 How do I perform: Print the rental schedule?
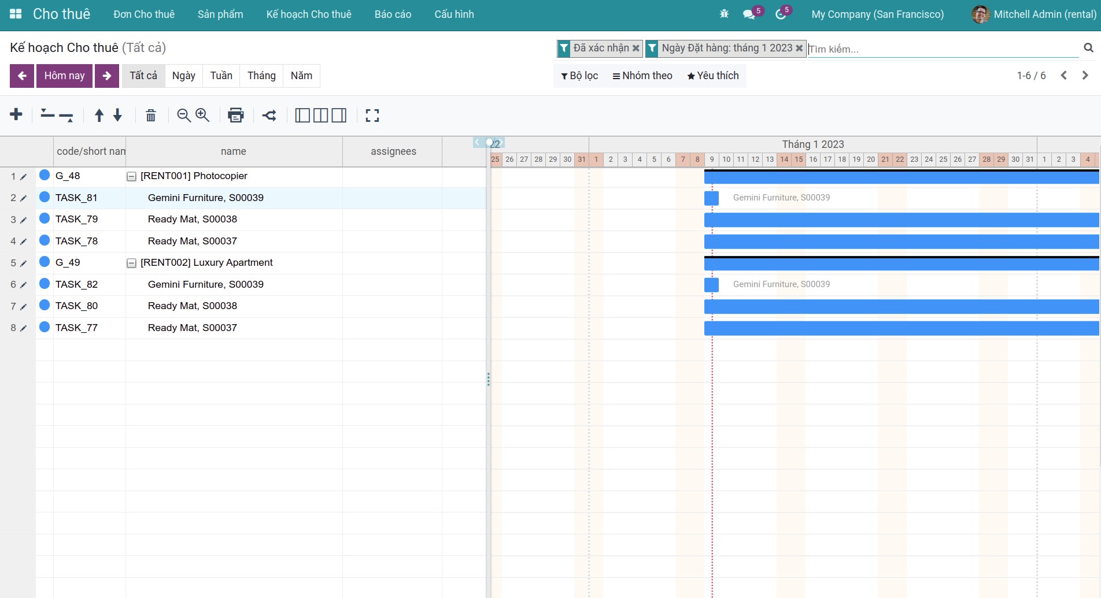click(235, 116)
